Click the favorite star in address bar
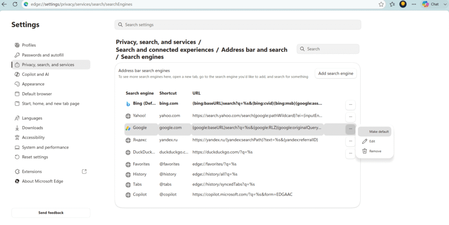The width and height of the screenshot is (449, 225). pyautogui.click(x=381, y=4)
